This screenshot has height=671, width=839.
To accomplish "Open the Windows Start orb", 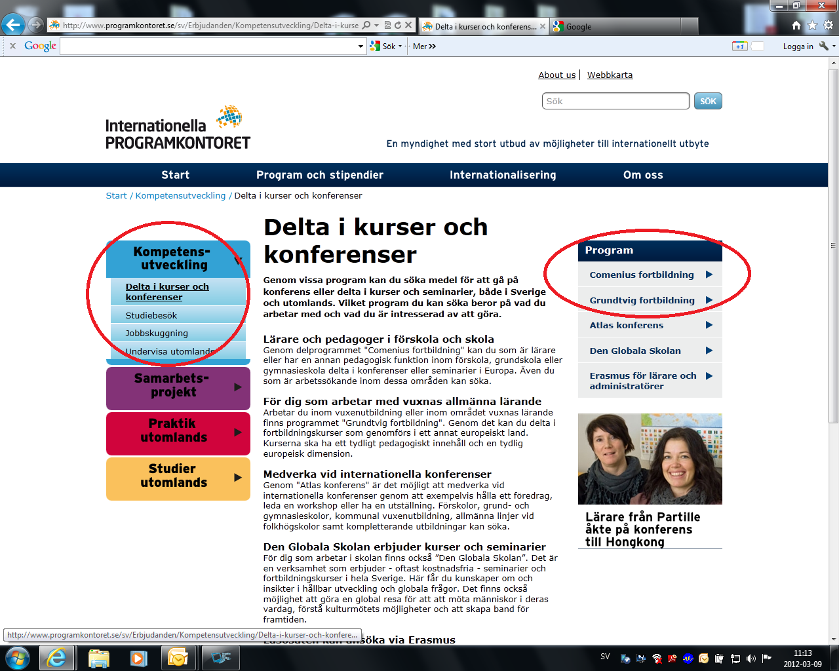I will tap(17, 657).
